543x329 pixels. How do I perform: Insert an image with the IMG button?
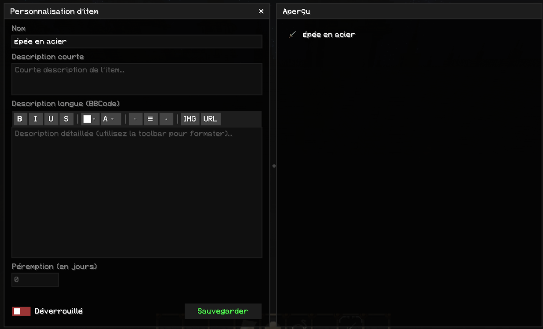click(189, 119)
